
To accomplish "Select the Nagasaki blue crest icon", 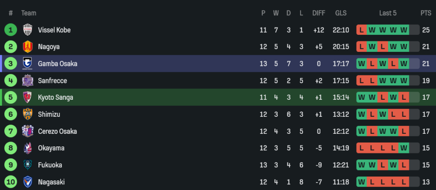I will click(27, 182).
